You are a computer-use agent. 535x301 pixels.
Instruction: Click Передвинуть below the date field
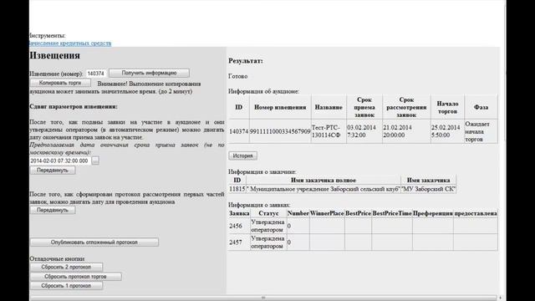coord(53,171)
